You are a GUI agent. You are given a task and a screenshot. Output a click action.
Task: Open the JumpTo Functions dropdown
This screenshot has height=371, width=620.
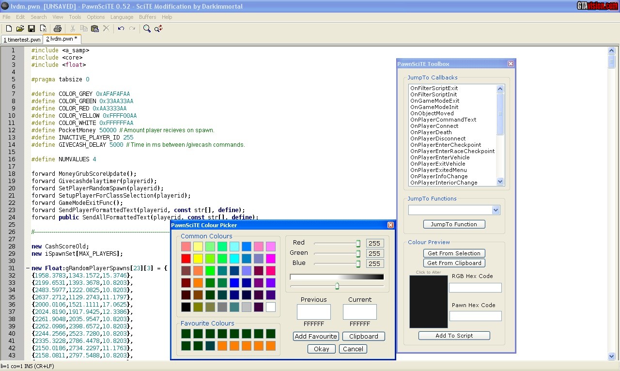click(496, 210)
